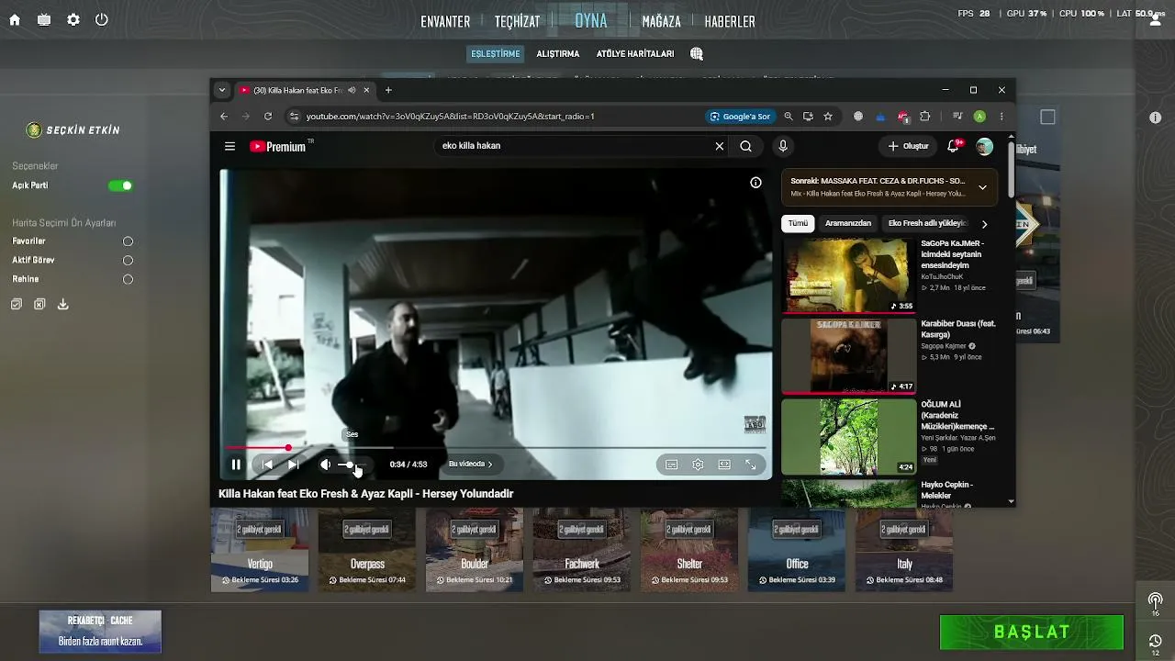Open SaGoPa KaJMeR video thumbnail
1175x661 pixels.
tap(849, 276)
